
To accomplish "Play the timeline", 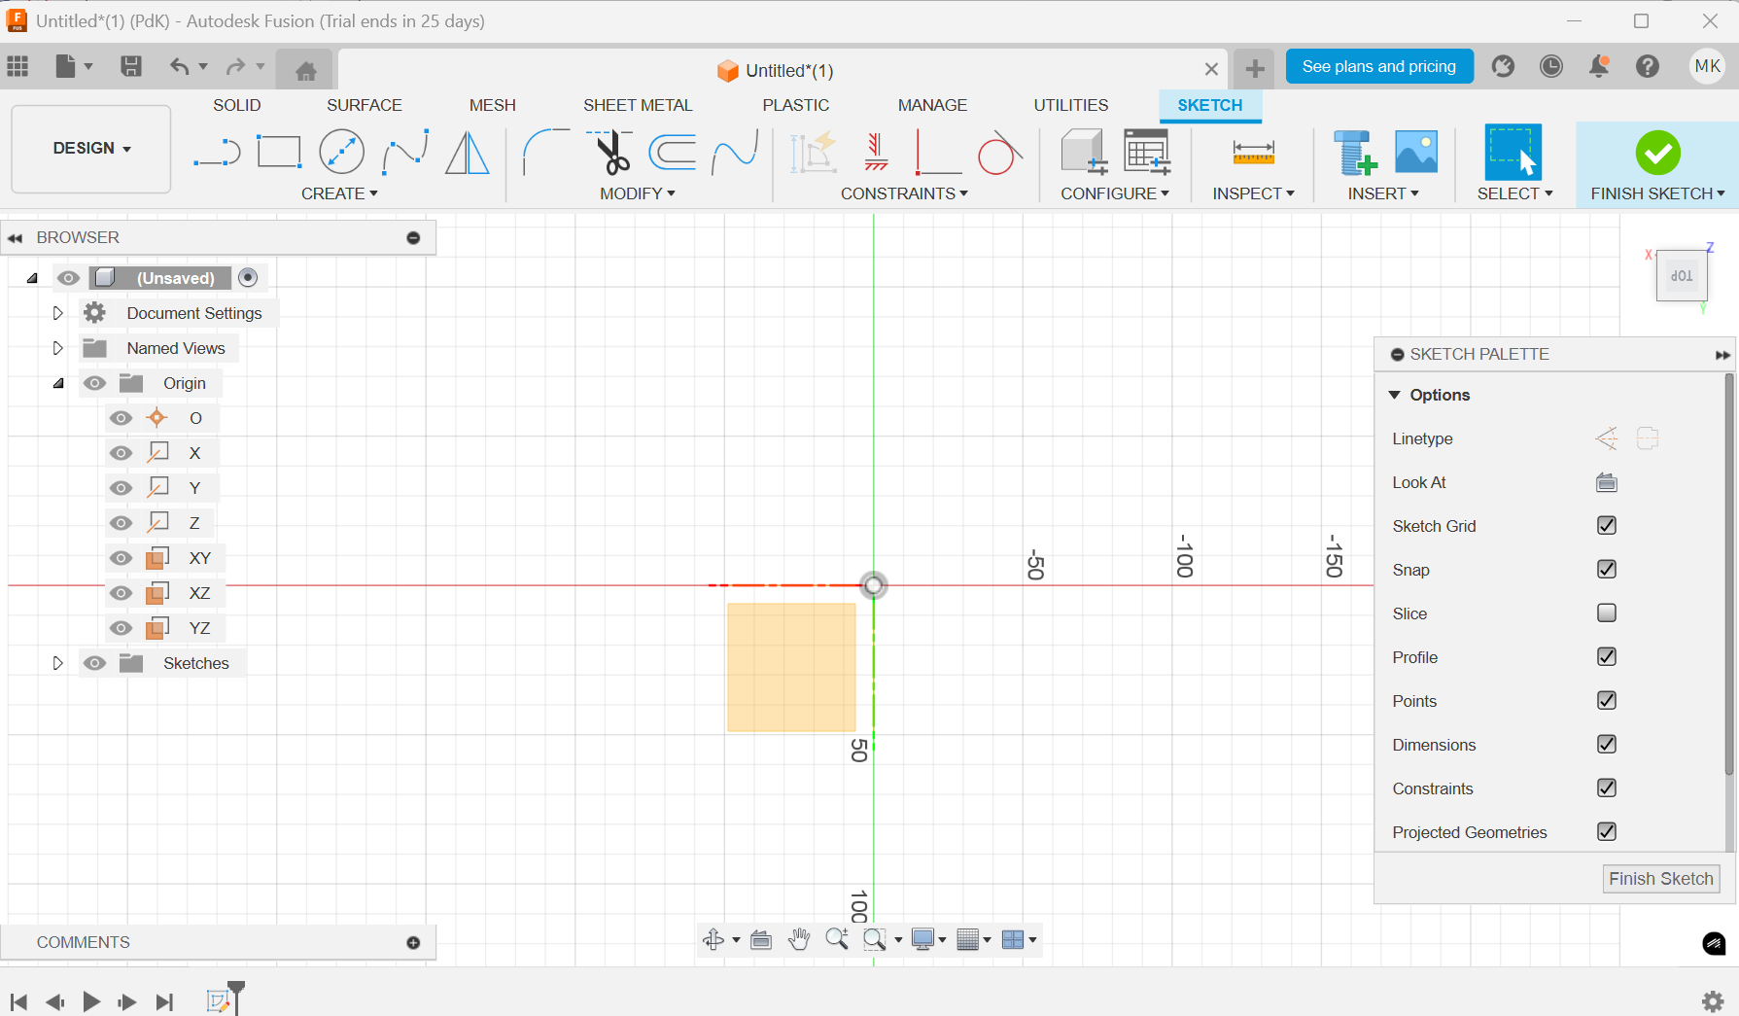I will point(91,1001).
